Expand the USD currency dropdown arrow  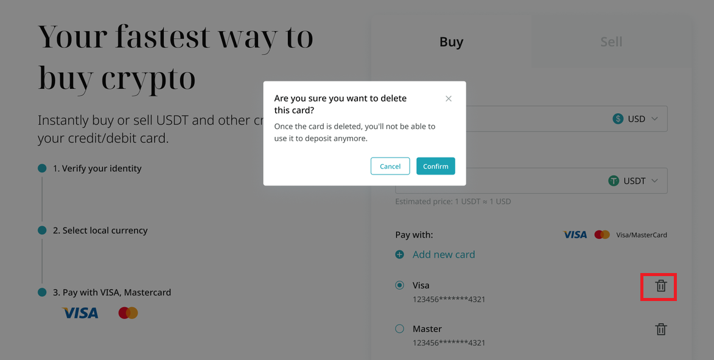tap(654, 119)
